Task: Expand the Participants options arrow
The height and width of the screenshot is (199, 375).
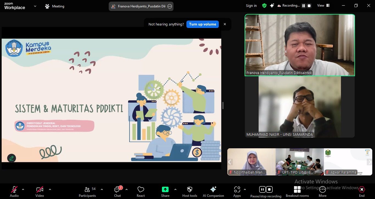Action: click(102, 189)
